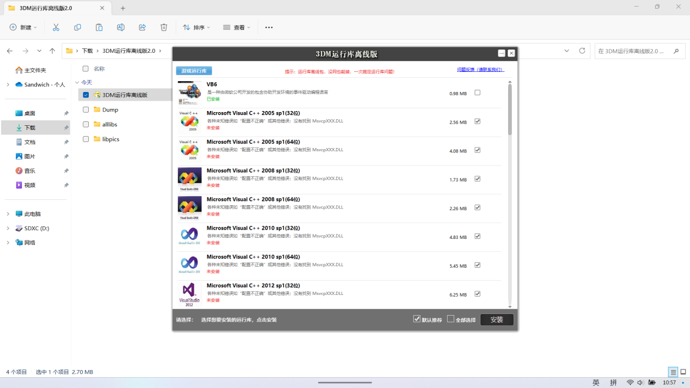Click the battery icon in system tray

click(x=652, y=383)
